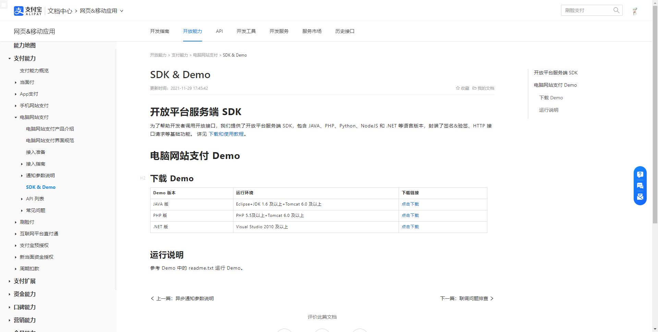The width and height of the screenshot is (658, 332).
Task: Expand the 通知参数说明 sidebar item
Action: pyautogui.click(x=22, y=176)
